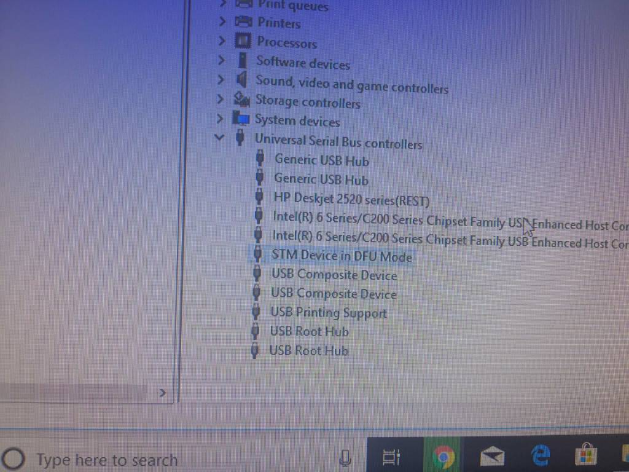
Task: Open Task View from the taskbar
Action: pyautogui.click(x=391, y=457)
